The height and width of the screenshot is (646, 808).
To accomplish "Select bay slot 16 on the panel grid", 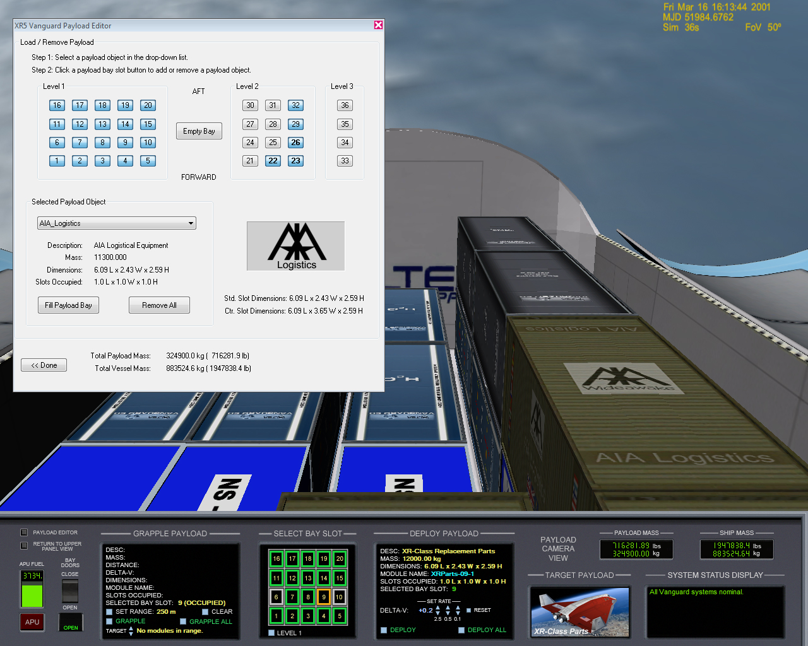I will (x=276, y=558).
